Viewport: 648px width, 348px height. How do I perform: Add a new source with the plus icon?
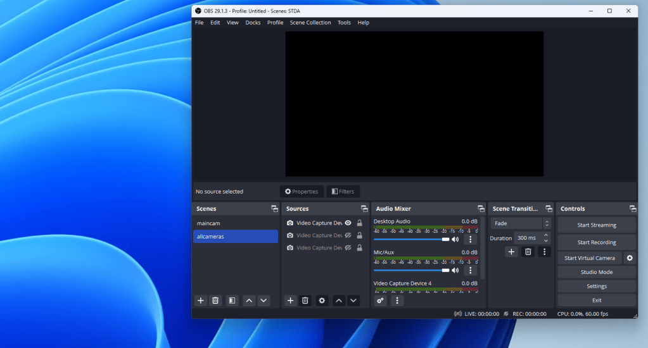tap(290, 301)
